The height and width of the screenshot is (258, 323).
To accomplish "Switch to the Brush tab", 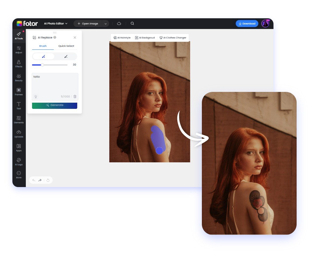I will [43, 46].
